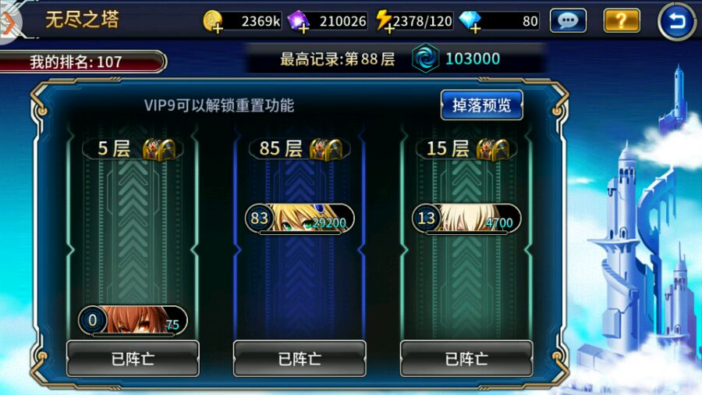Tap the round back arrow button
This screenshot has height=395, width=702.
click(x=676, y=21)
